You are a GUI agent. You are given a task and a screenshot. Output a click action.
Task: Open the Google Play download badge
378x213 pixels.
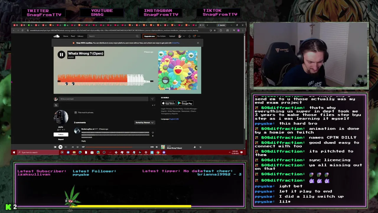pos(185,103)
